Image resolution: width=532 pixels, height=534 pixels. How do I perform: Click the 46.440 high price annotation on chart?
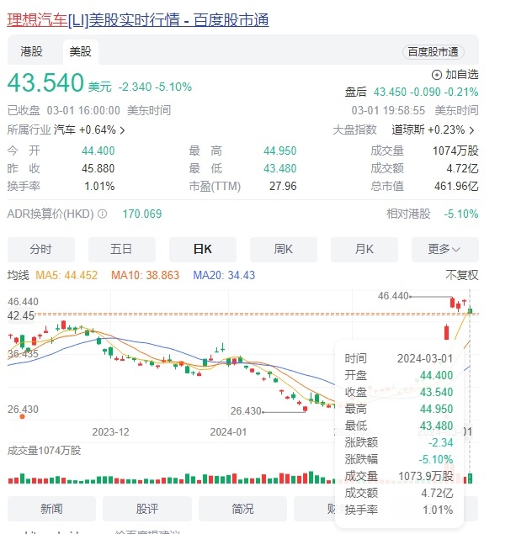click(x=393, y=296)
